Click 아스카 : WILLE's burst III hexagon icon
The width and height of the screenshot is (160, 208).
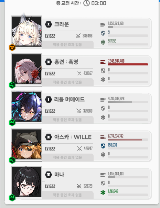coord(49,137)
